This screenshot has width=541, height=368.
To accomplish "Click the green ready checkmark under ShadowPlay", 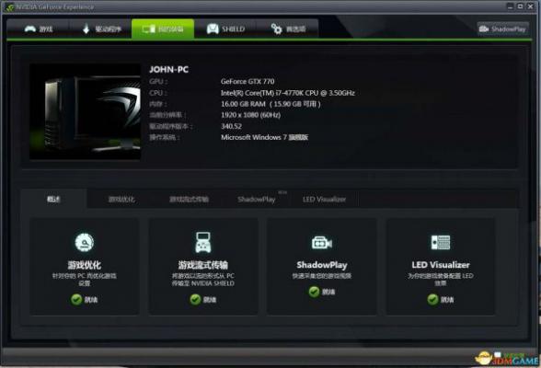I will pos(314,292).
